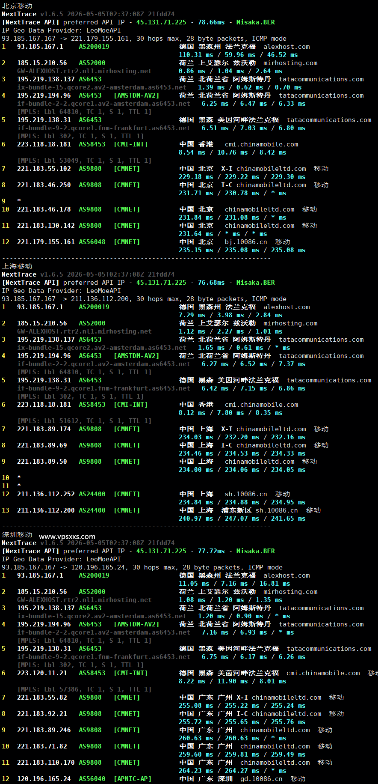This screenshot has width=378, height=784.
Task: Click hop IP 221.183.89.174
Action: (44, 429)
